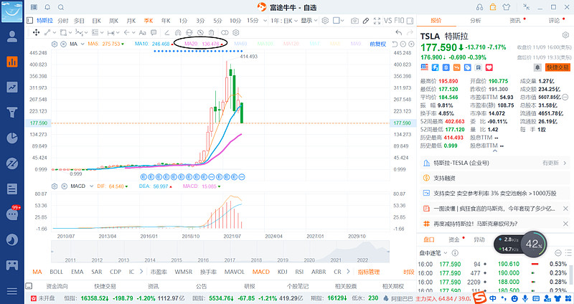Screen dimensions: 574x304
Task: Collapse the quote details chevron
Action: click(x=495, y=151)
